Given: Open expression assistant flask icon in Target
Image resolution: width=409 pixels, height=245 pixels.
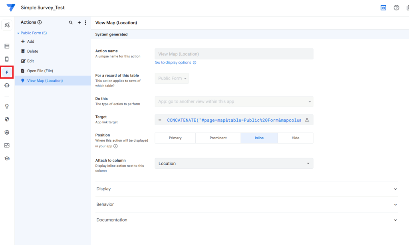Looking at the screenshot, I should tap(307, 120).
